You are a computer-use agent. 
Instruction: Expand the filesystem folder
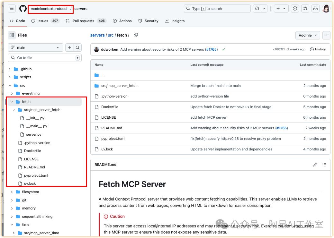coord(12,192)
